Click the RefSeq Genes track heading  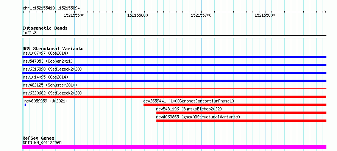[x=39, y=138]
